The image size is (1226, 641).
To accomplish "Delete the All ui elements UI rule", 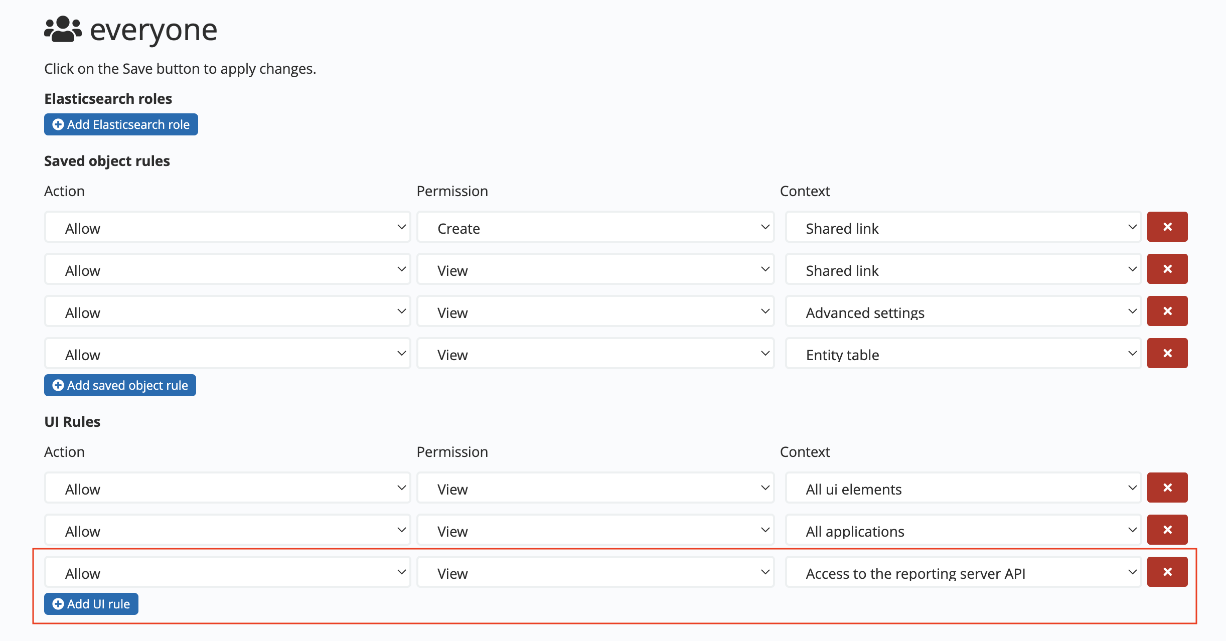I will (1167, 488).
